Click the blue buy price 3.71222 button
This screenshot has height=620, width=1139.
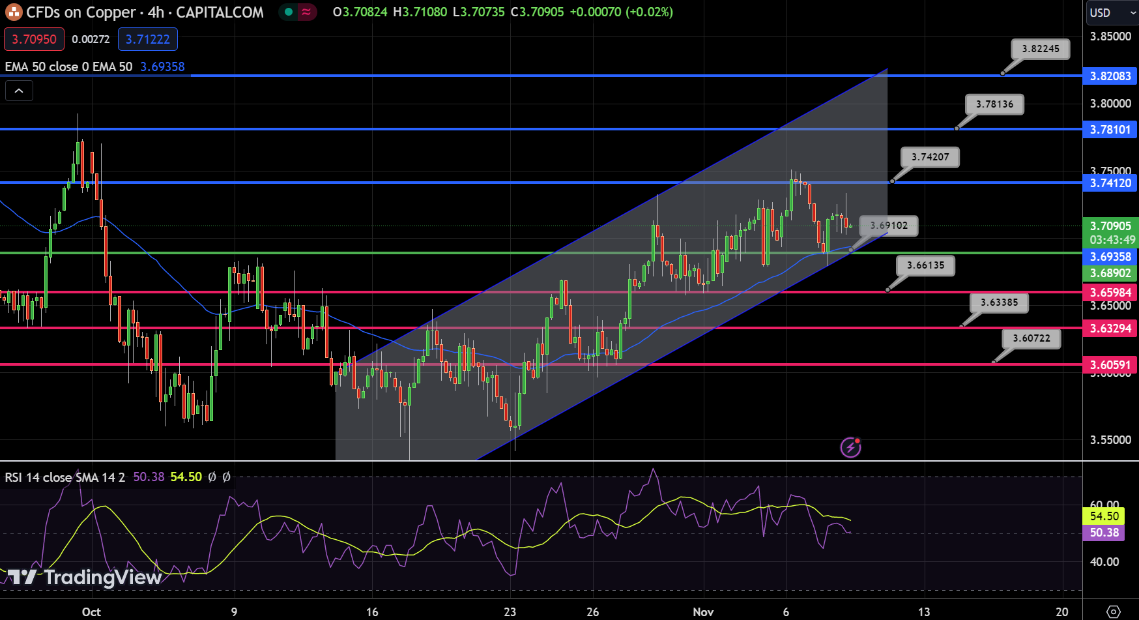pyautogui.click(x=148, y=39)
